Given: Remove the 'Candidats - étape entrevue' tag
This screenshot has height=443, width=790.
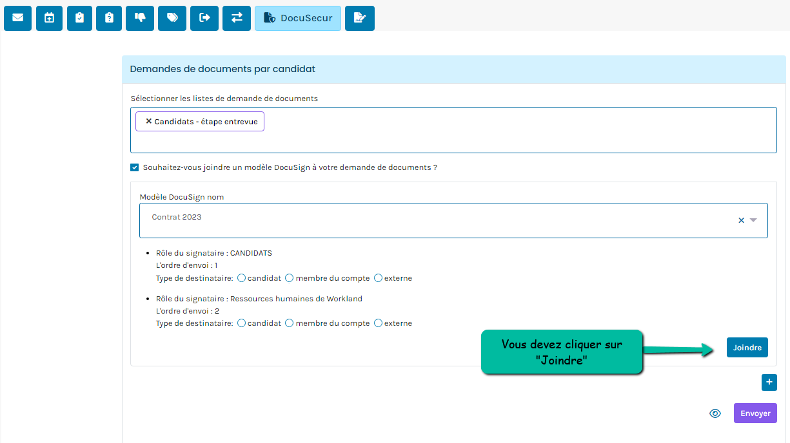Looking at the screenshot, I should pyautogui.click(x=148, y=122).
